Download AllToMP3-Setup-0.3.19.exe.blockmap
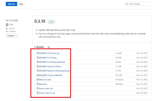 54,71
